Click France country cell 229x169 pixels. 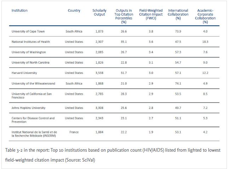74,132
